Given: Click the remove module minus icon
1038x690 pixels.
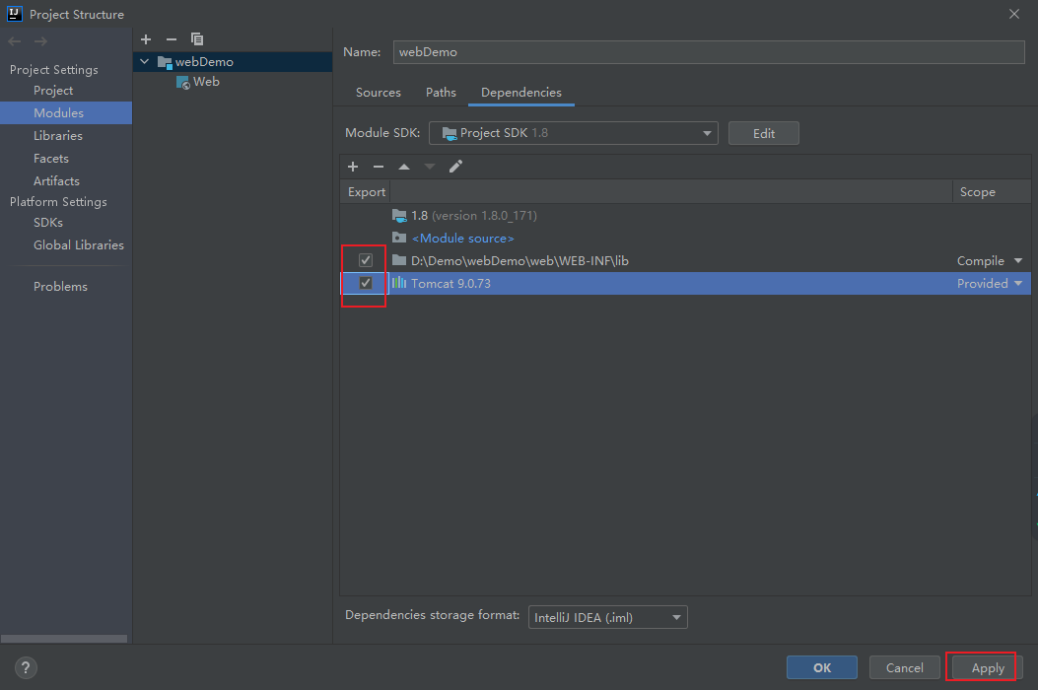Looking at the screenshot, I should tap(171, 39).
